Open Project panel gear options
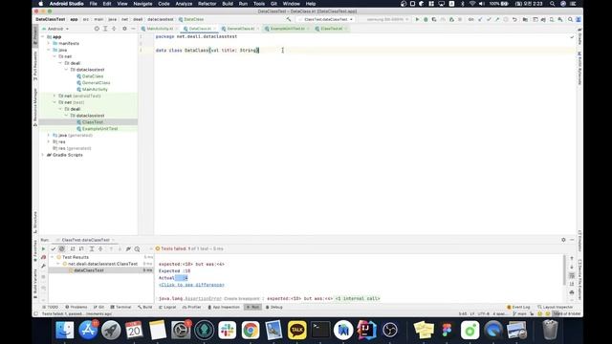 click(x=124, y=29)
